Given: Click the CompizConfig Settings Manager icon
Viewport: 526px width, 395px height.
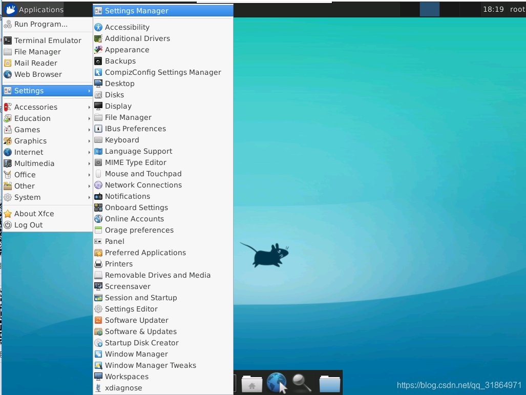Looking at the screenshot, I should (x=98, y=72).
